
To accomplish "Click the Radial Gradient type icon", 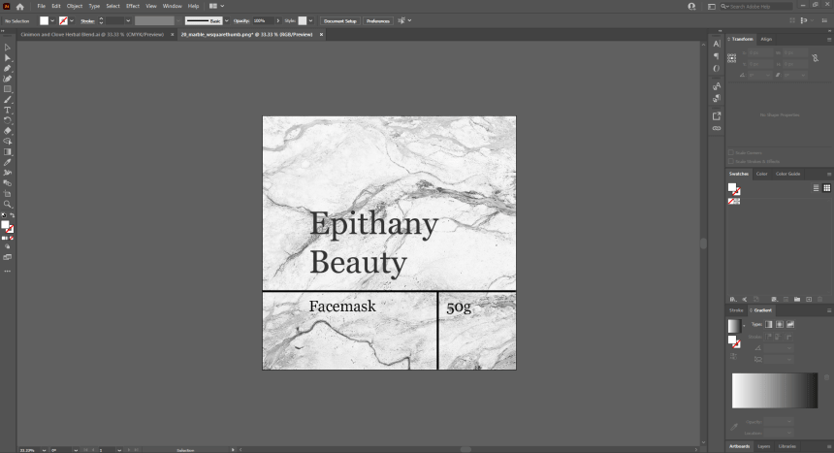I will 779,324.
